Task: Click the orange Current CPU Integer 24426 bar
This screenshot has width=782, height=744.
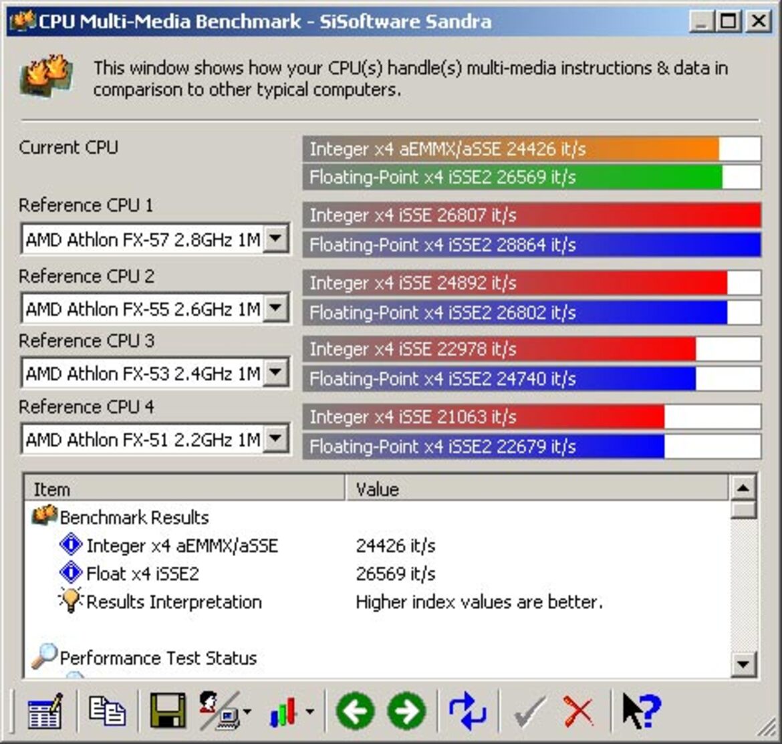Action: pyautogui.click(x=531, y=148)
